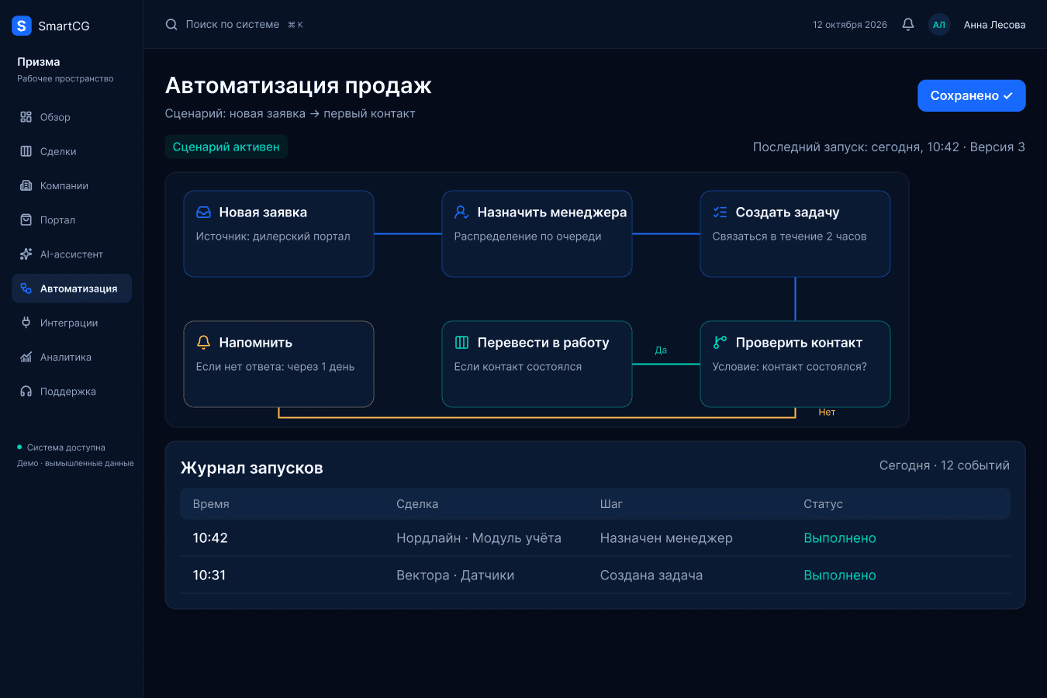Click the SmartCG logo icon
This screenshot has height=698, width=1047.
pos(22,26)
